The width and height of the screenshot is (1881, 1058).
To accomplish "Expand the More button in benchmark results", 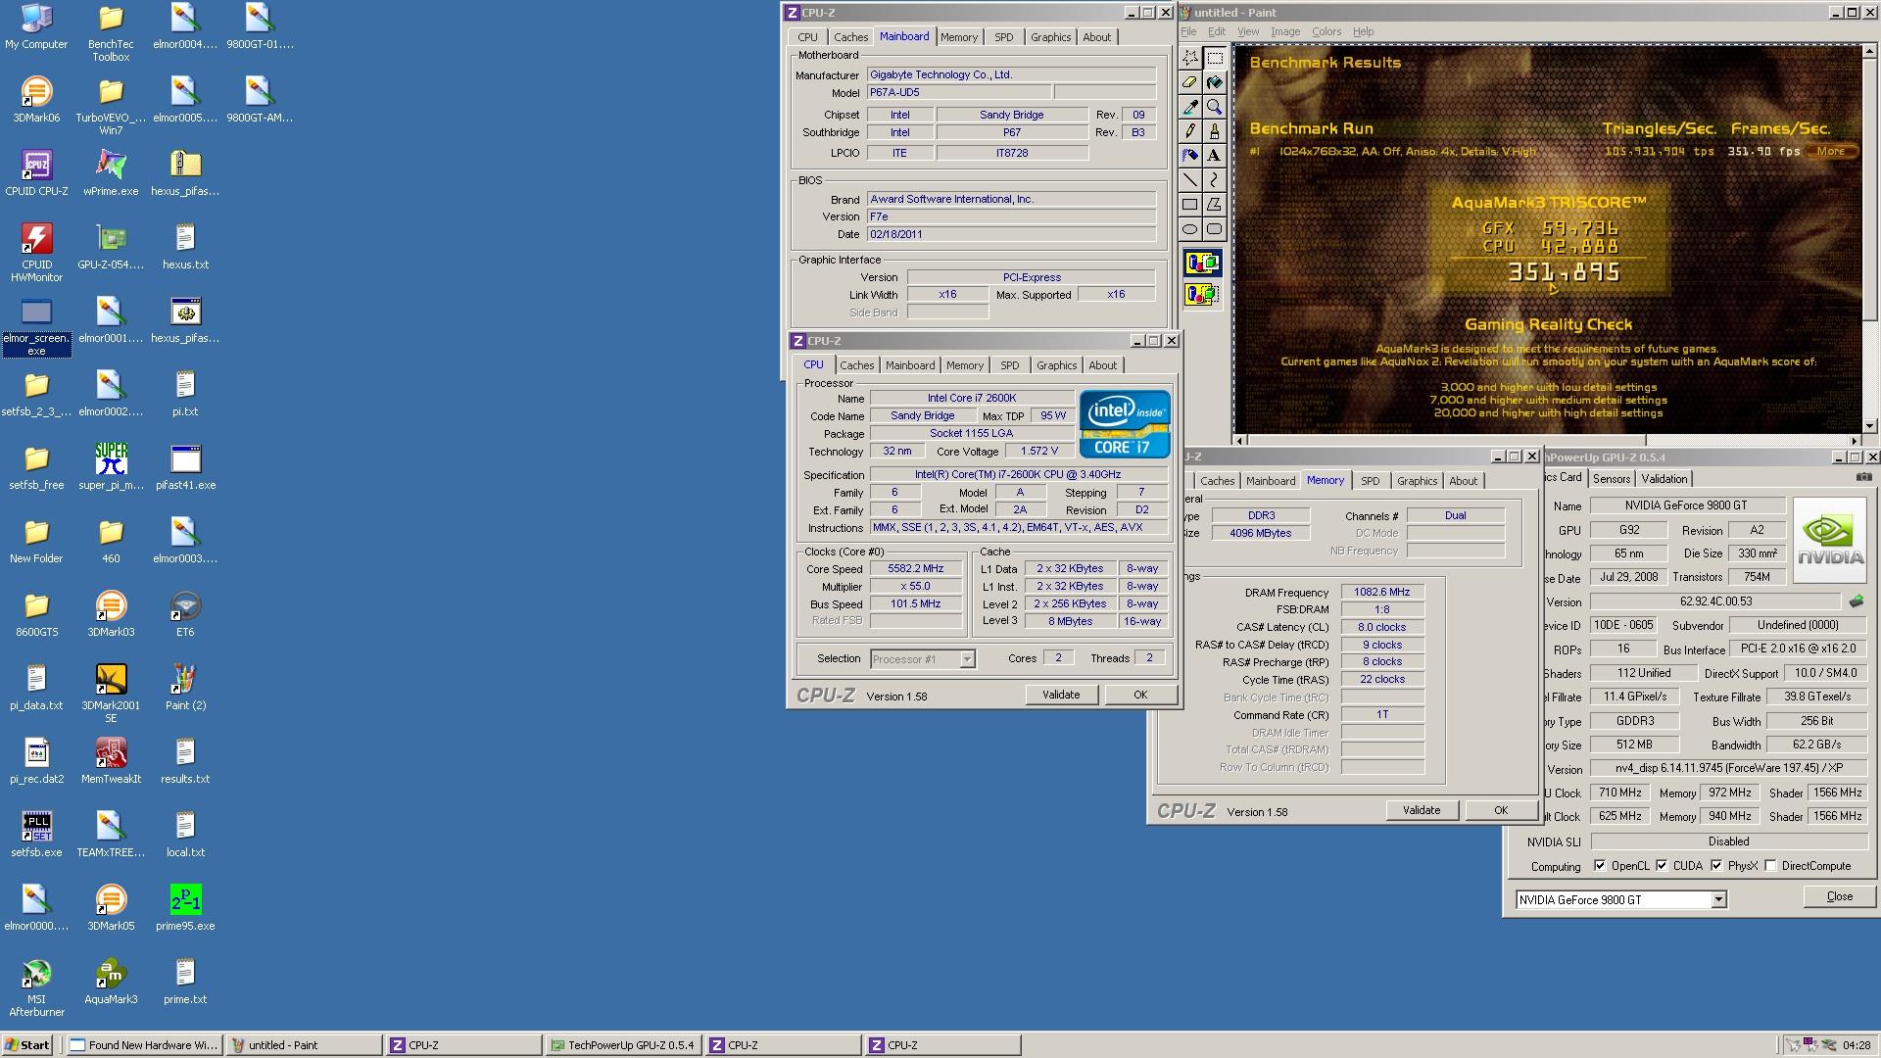I will [x=1832, y=151].
